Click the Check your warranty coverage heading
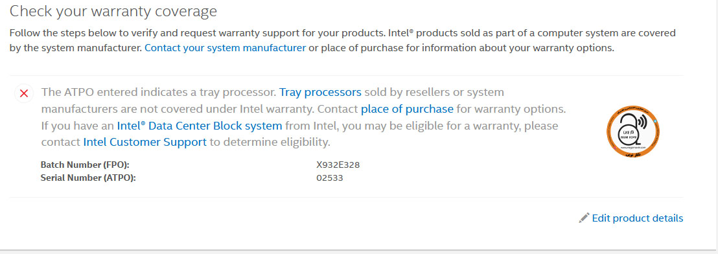The height and width of the screenshot is (254, 718). coord(113,11)
